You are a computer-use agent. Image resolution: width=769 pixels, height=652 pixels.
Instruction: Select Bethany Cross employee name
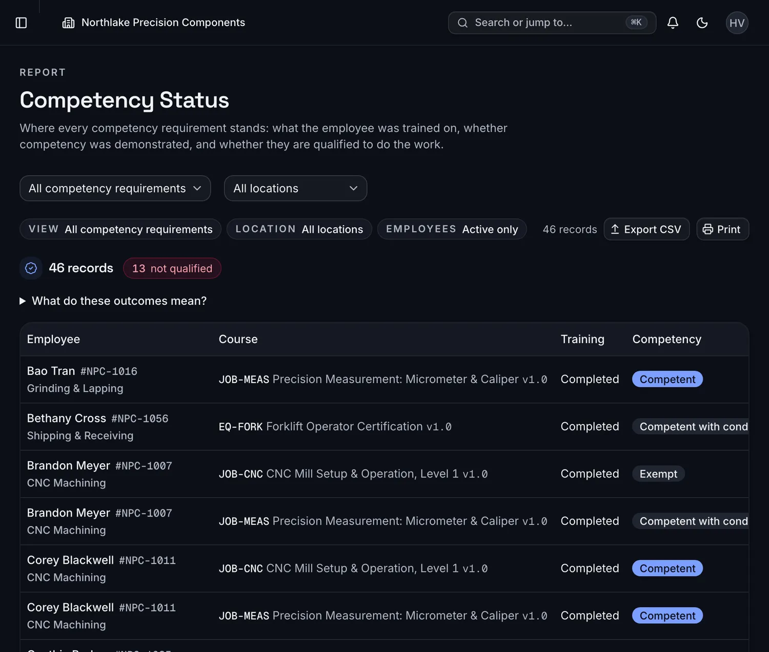(67, 418)
